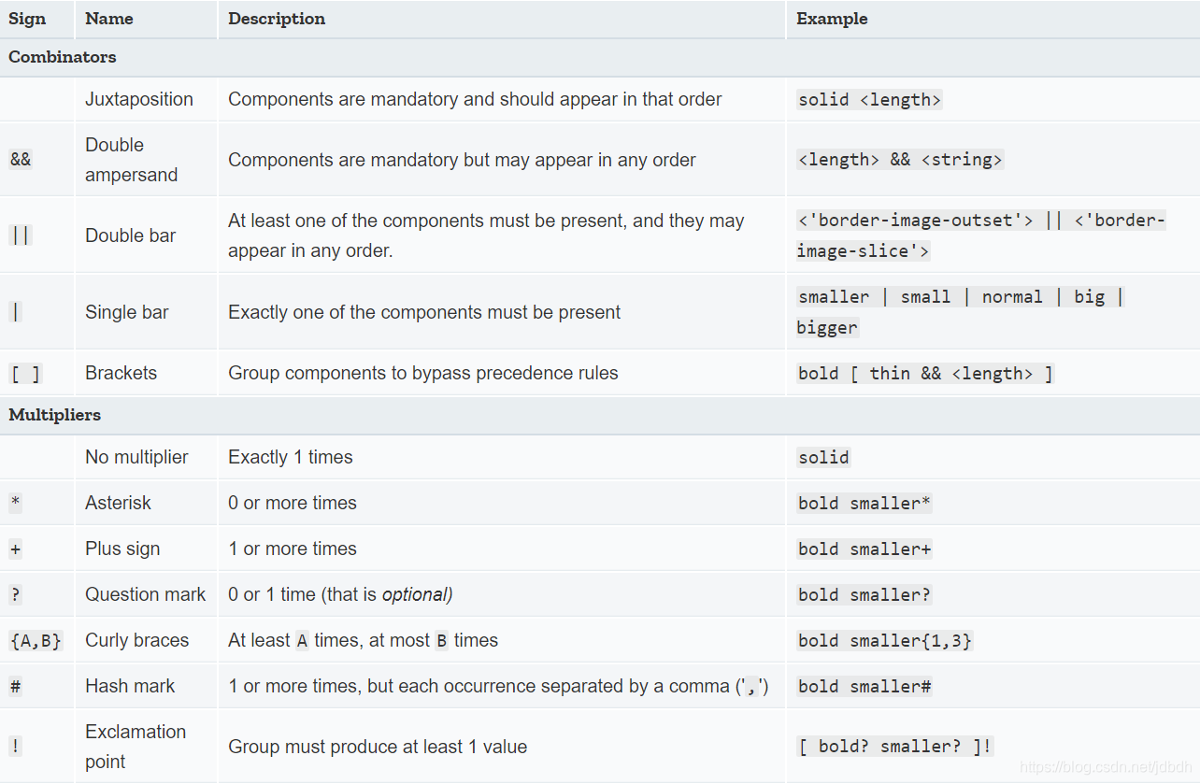Click the '{A,B}' sign cell
This screenshot has width=1200, height=784.
pos(36,641)
